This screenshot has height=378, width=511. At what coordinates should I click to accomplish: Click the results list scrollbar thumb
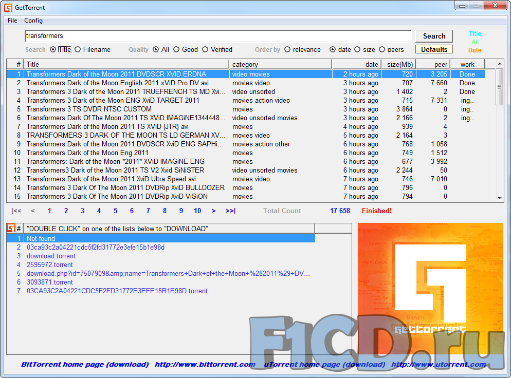500,87
